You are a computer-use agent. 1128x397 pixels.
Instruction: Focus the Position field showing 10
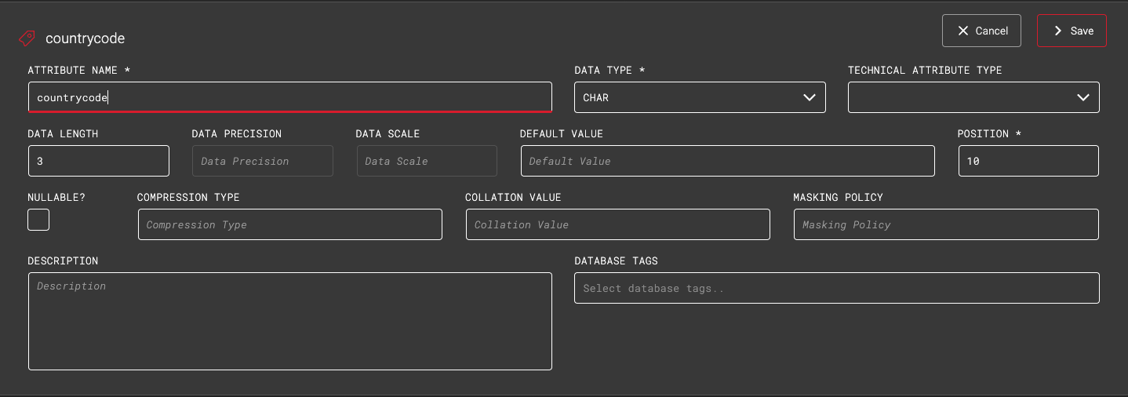pos(1028,161)
